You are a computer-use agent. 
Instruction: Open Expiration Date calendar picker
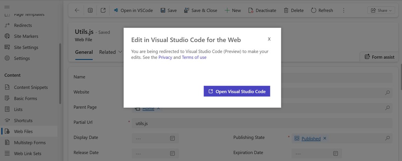(x=335, y=153)
